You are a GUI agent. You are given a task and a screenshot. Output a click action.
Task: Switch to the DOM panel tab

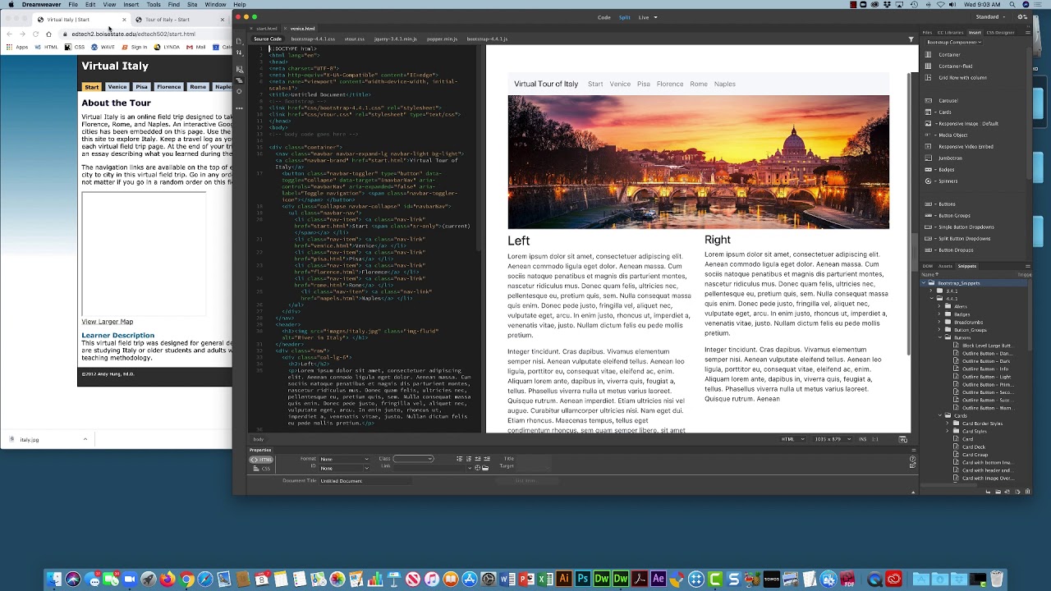pos(927,266)
